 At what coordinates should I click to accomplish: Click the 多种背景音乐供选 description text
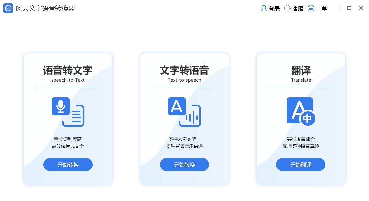click(185, 146)
